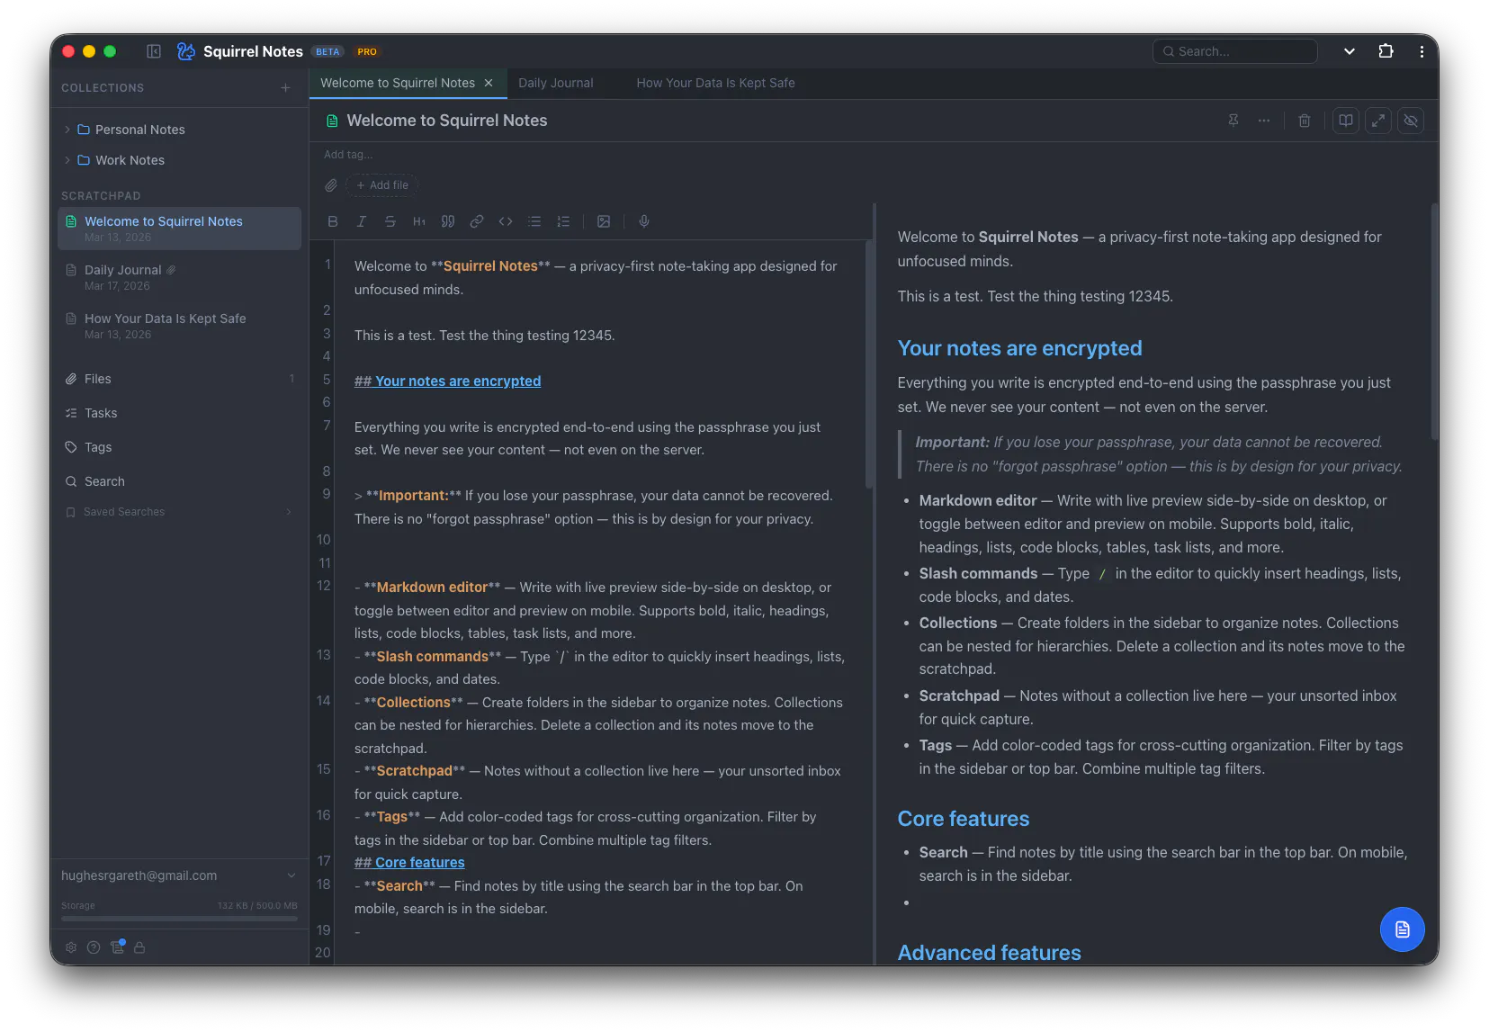Image resolution: width=1489 pixels, height=1032 pixels.
Task: Insert a blockquote with the quote tool
Action: point(448,221)
